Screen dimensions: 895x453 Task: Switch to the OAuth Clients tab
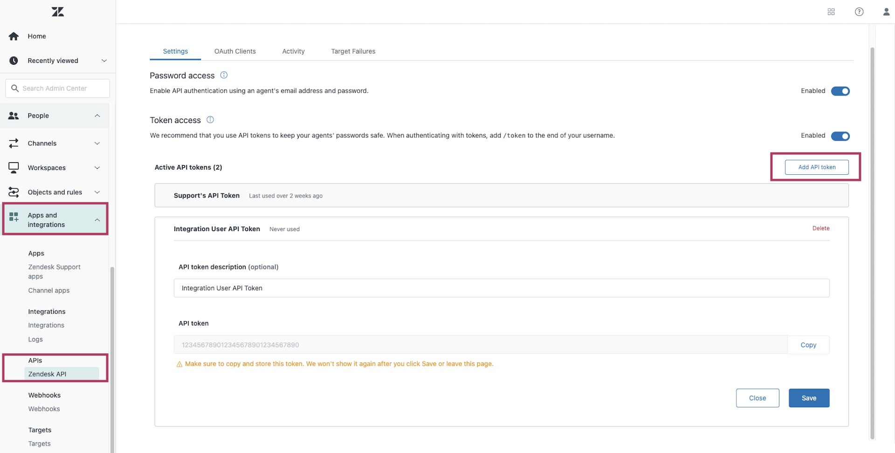point(235,51)
